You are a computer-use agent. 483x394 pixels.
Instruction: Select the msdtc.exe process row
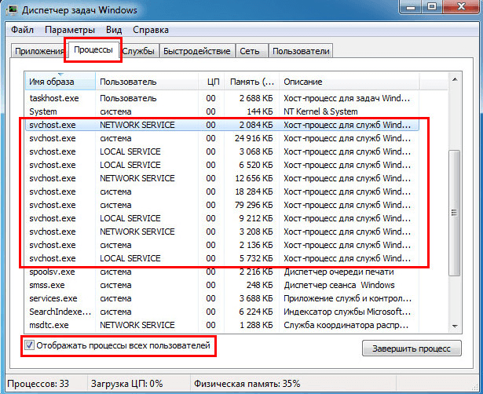click(221, 325)
